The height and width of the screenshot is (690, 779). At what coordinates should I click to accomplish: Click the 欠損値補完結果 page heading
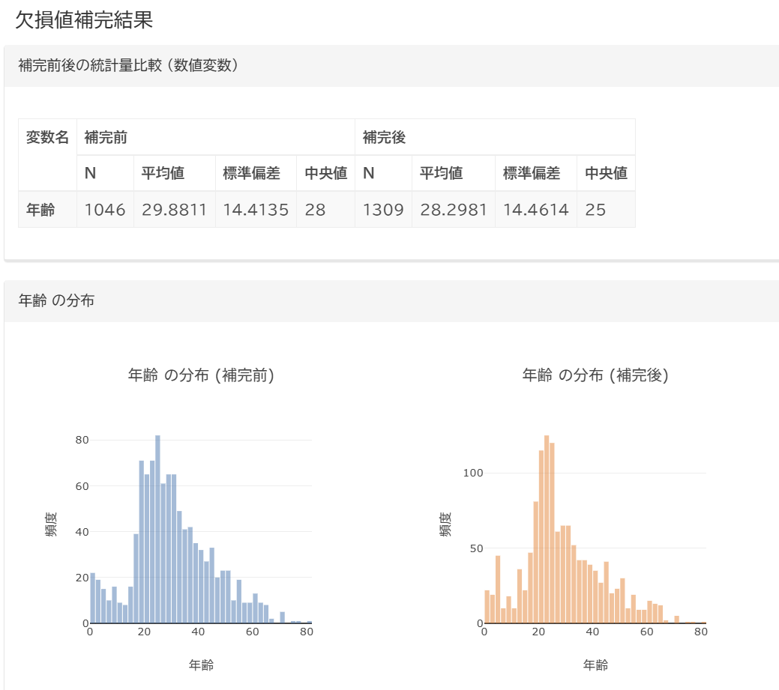(x=84, y=20)
